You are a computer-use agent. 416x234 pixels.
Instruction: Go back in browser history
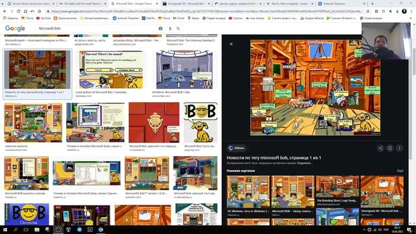coord(5,12)
